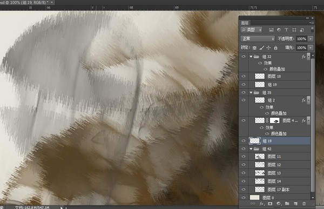Filter for smart objects icon
The width and height of the screenshot is (324, 209).
coord(302,30)
